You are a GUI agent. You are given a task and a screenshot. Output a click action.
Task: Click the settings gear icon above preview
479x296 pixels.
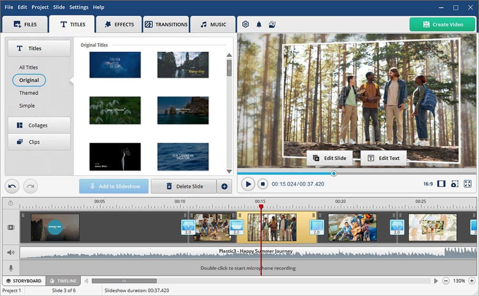245,24
